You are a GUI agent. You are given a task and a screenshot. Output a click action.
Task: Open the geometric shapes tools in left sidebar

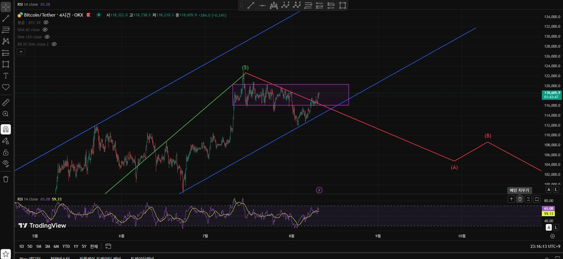coord(6,64)
